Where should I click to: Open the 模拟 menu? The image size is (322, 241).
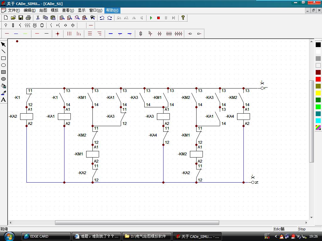pos(55,10)
